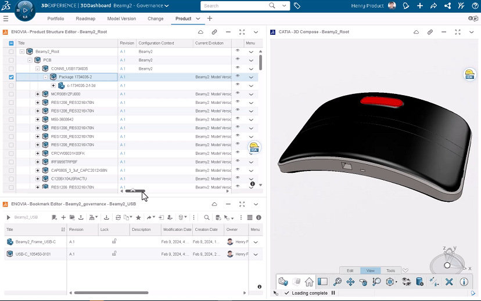Open the information icon in 3D toolbar

[464, 282]
